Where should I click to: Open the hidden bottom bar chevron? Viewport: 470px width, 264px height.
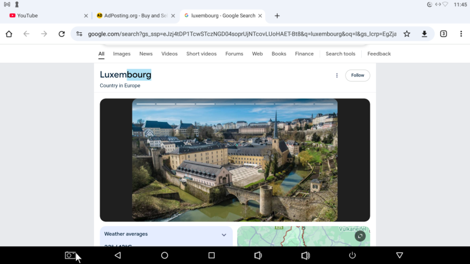[x=399, y=255]
